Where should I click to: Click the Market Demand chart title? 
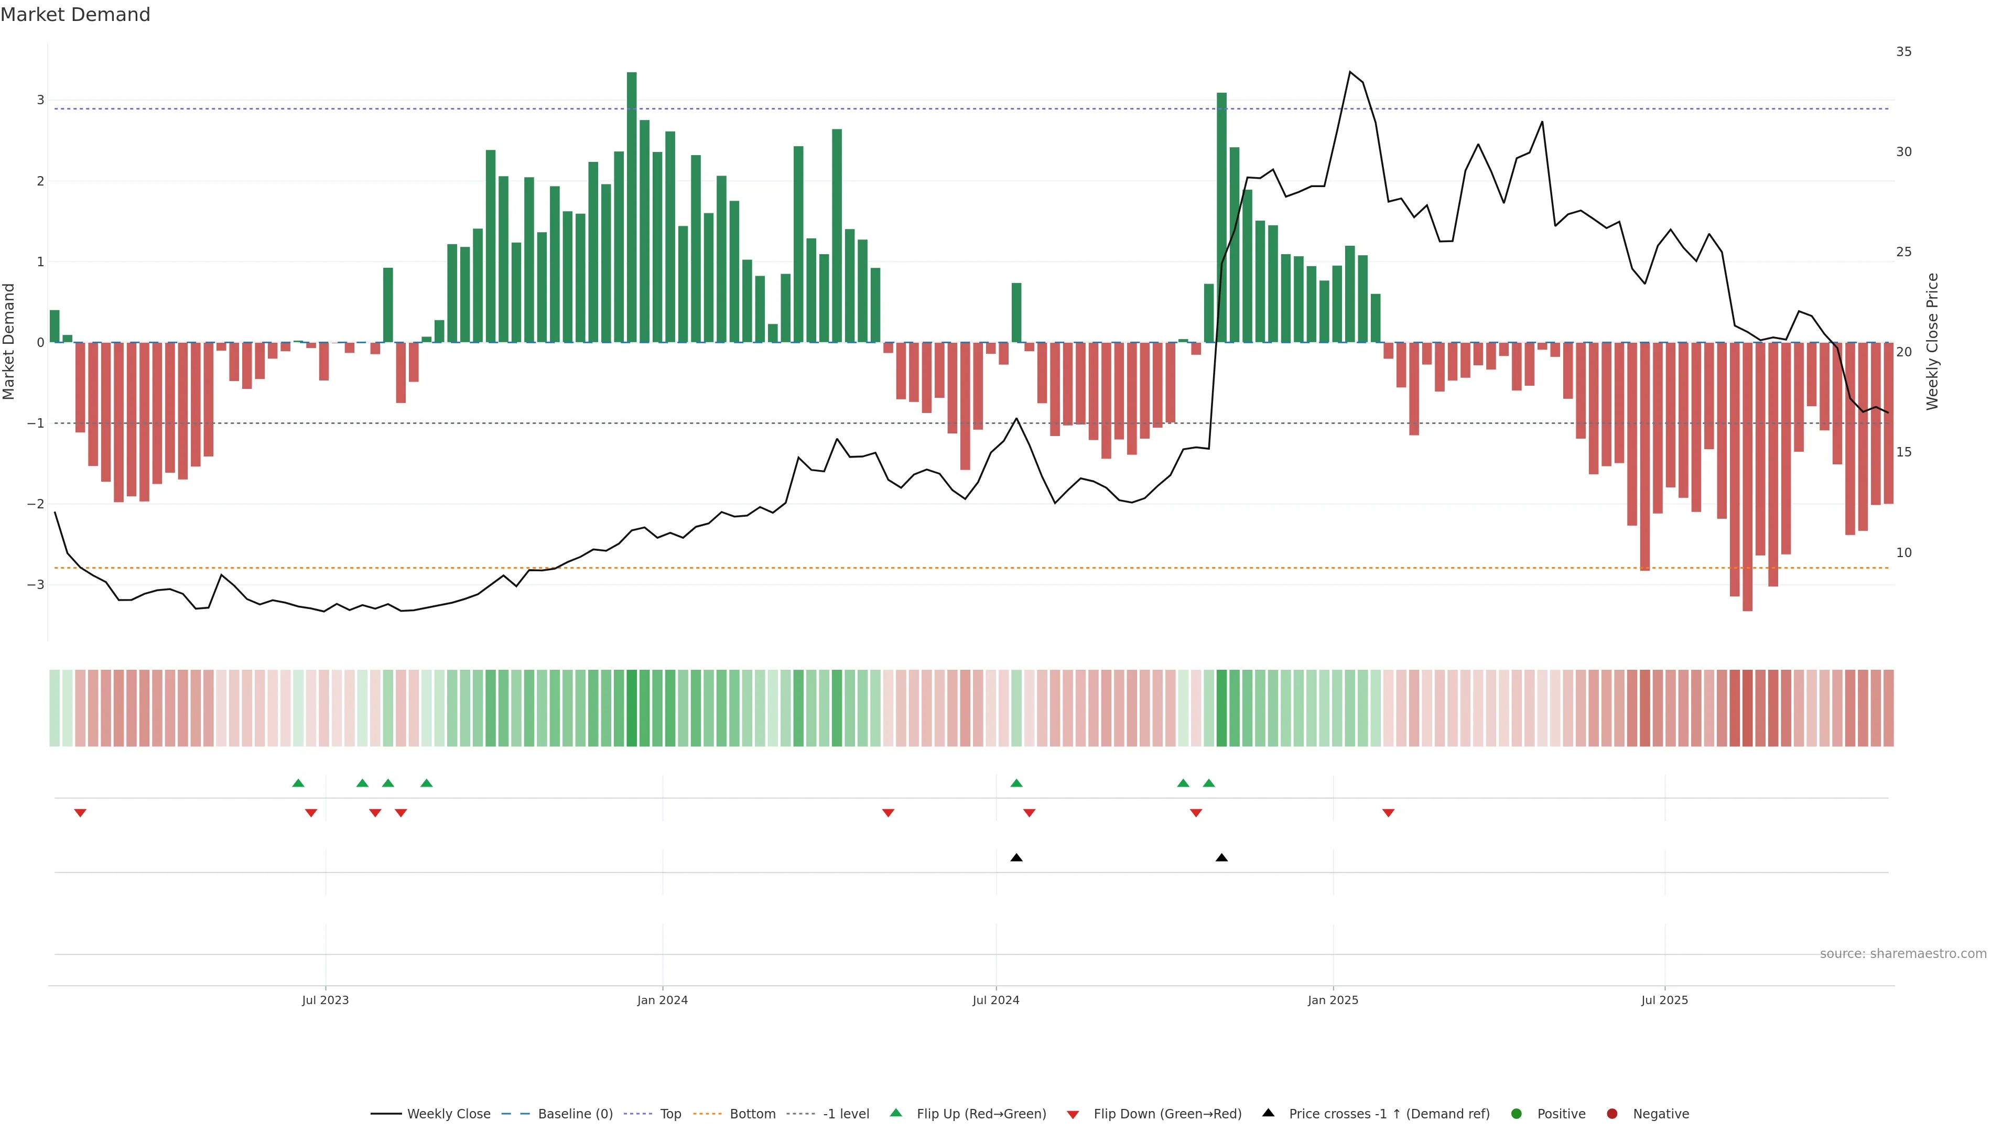pos(75,15)
